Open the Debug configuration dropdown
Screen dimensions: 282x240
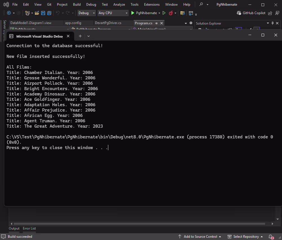pos(87,13)
